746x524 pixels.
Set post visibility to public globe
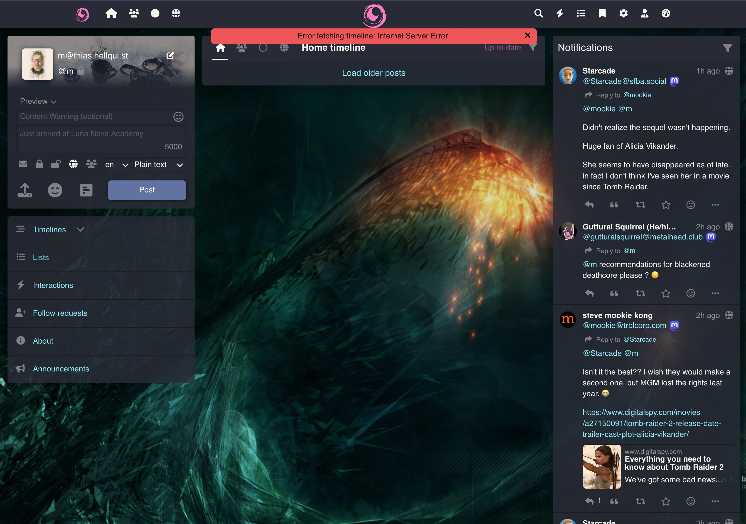(73, 164)
